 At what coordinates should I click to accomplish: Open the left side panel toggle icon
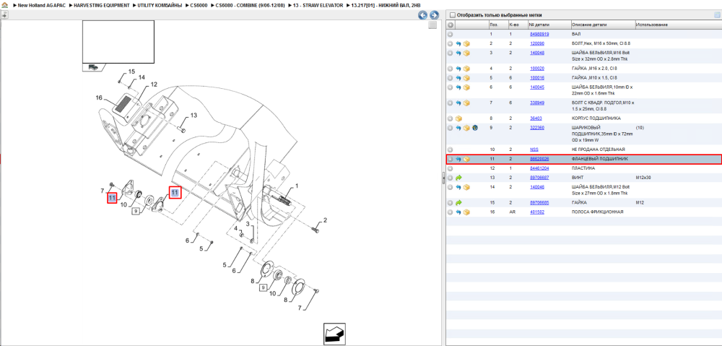(x=4, y=14)
